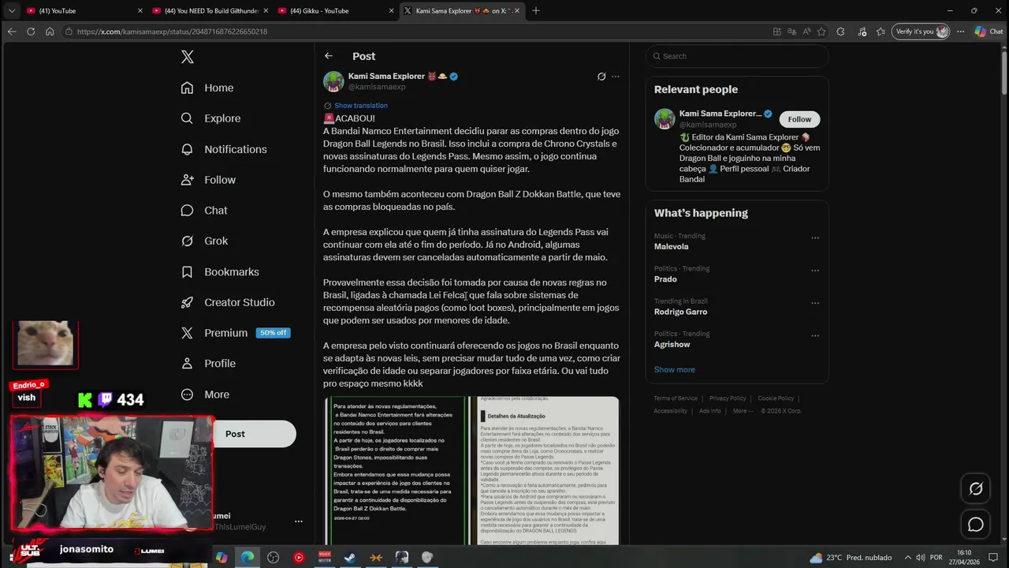Viewport: 1009px width, 568px height.
Task: Click translate page icon in address bar
Action: 791,32
